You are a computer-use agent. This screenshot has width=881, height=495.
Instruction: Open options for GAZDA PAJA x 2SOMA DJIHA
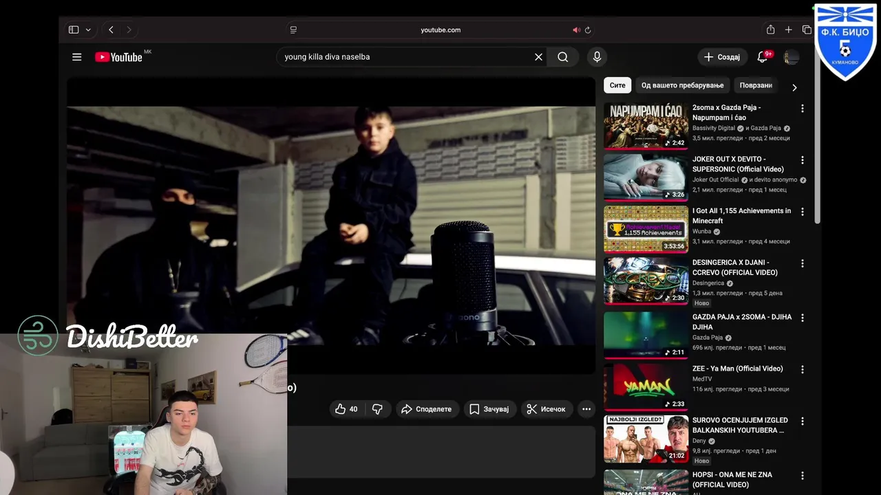point(802,318)
